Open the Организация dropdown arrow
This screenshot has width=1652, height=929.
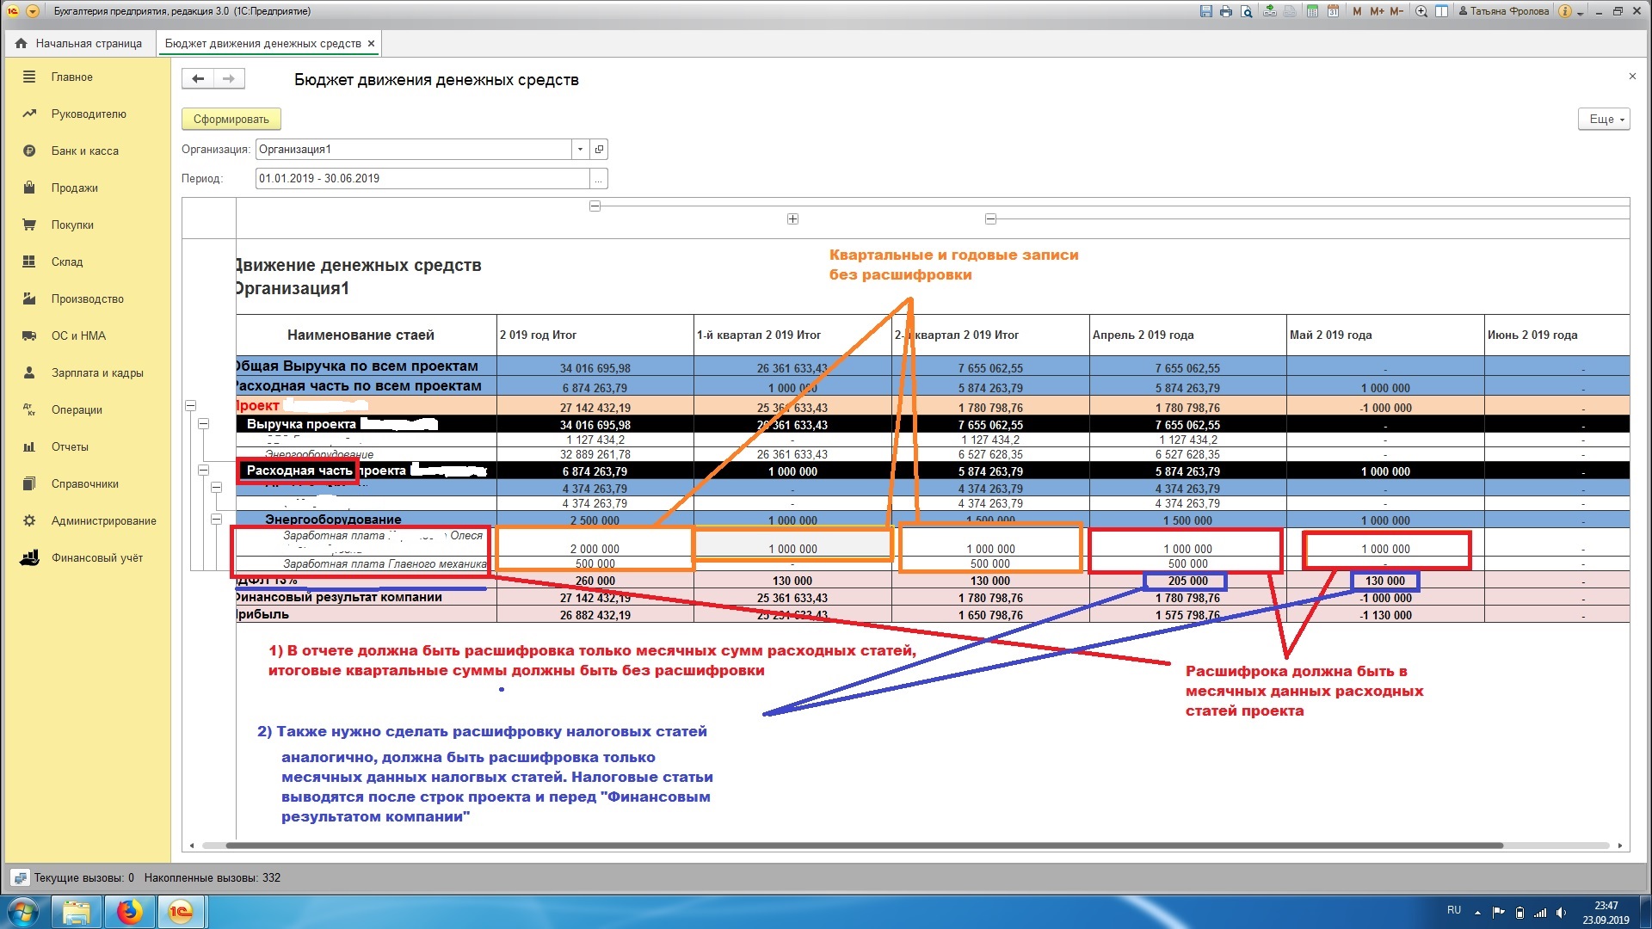[x=580, y=150]
